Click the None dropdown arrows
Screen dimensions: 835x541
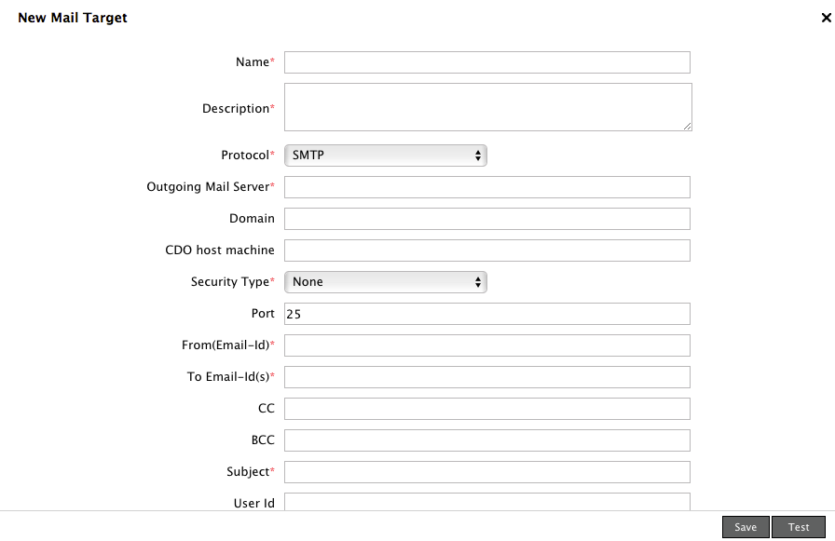coord(478,282)
